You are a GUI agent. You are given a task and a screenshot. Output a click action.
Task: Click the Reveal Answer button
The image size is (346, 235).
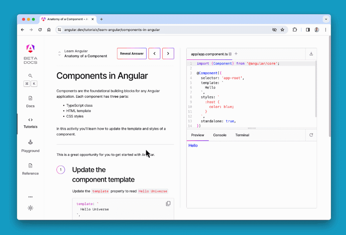coord(132,54)
